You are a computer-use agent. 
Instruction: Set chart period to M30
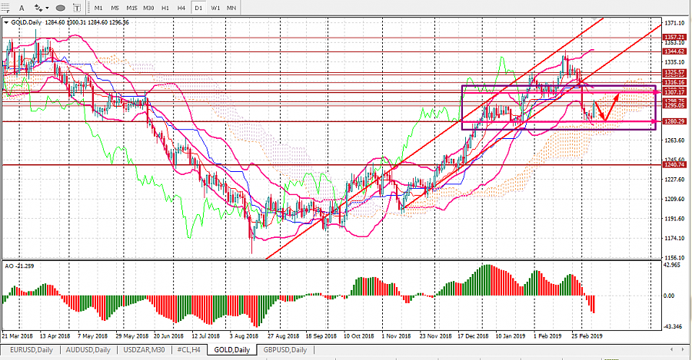(x=149, y=8)
